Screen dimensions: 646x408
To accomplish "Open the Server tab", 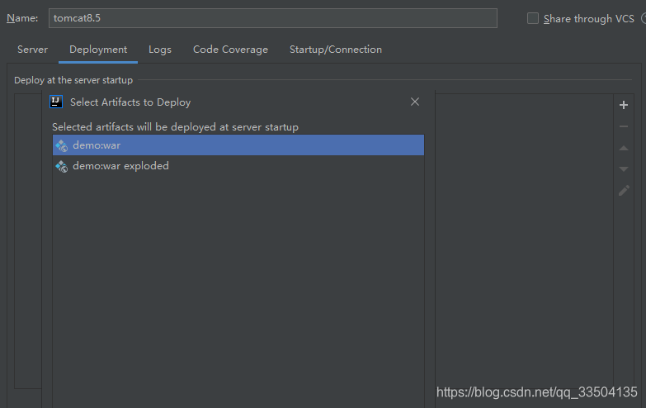I will click(x=32, y=50).
